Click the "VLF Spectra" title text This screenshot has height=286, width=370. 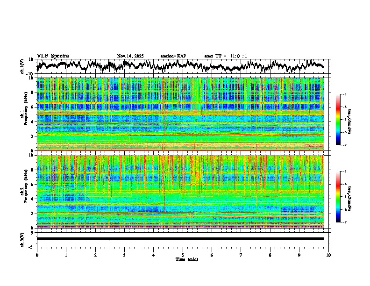click(53, 56)
